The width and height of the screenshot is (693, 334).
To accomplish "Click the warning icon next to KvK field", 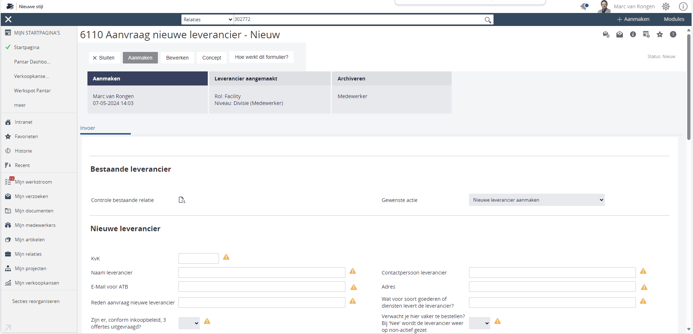I will point(226,257).
